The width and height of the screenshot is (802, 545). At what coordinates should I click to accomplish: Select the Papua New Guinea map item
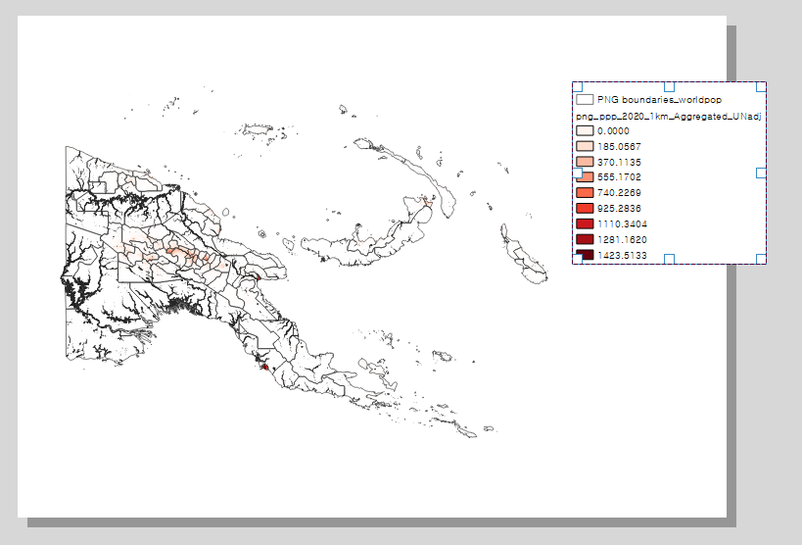[307, 262]
